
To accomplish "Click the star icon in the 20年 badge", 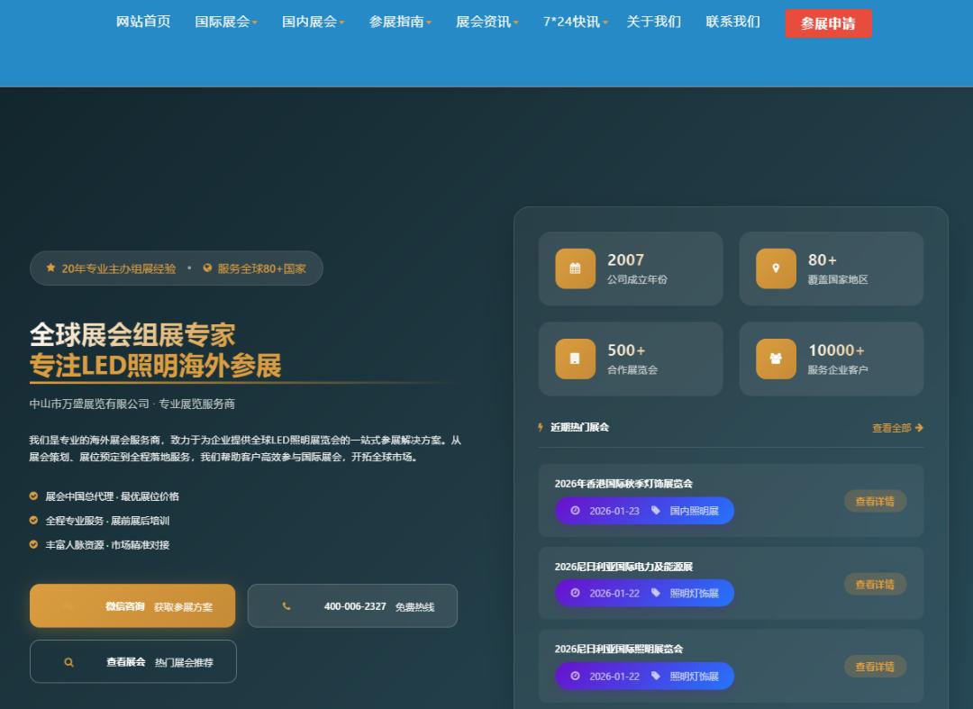I will 51,268.
